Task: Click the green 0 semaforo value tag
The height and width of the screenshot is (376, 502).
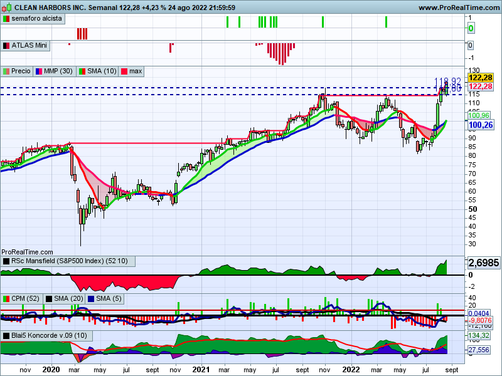Action: pos(471,28)
